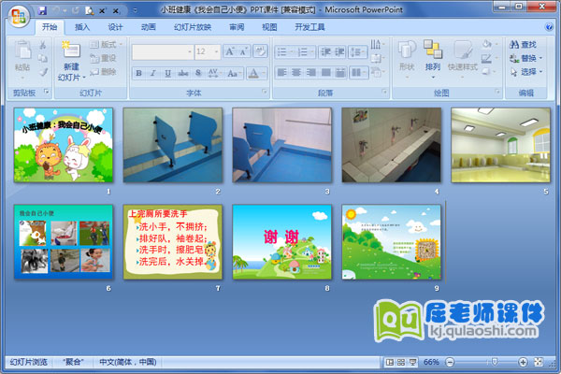The image size is (561, 374).
Task: Align text to the right
Action: coord(311,73)
